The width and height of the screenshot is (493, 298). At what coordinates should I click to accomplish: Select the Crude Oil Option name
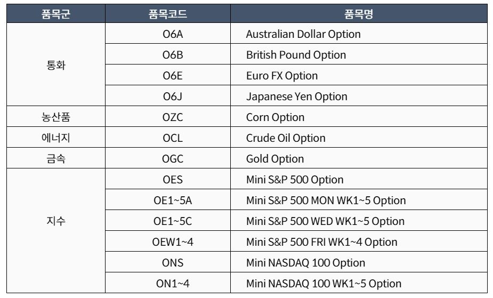pos(286,138)
